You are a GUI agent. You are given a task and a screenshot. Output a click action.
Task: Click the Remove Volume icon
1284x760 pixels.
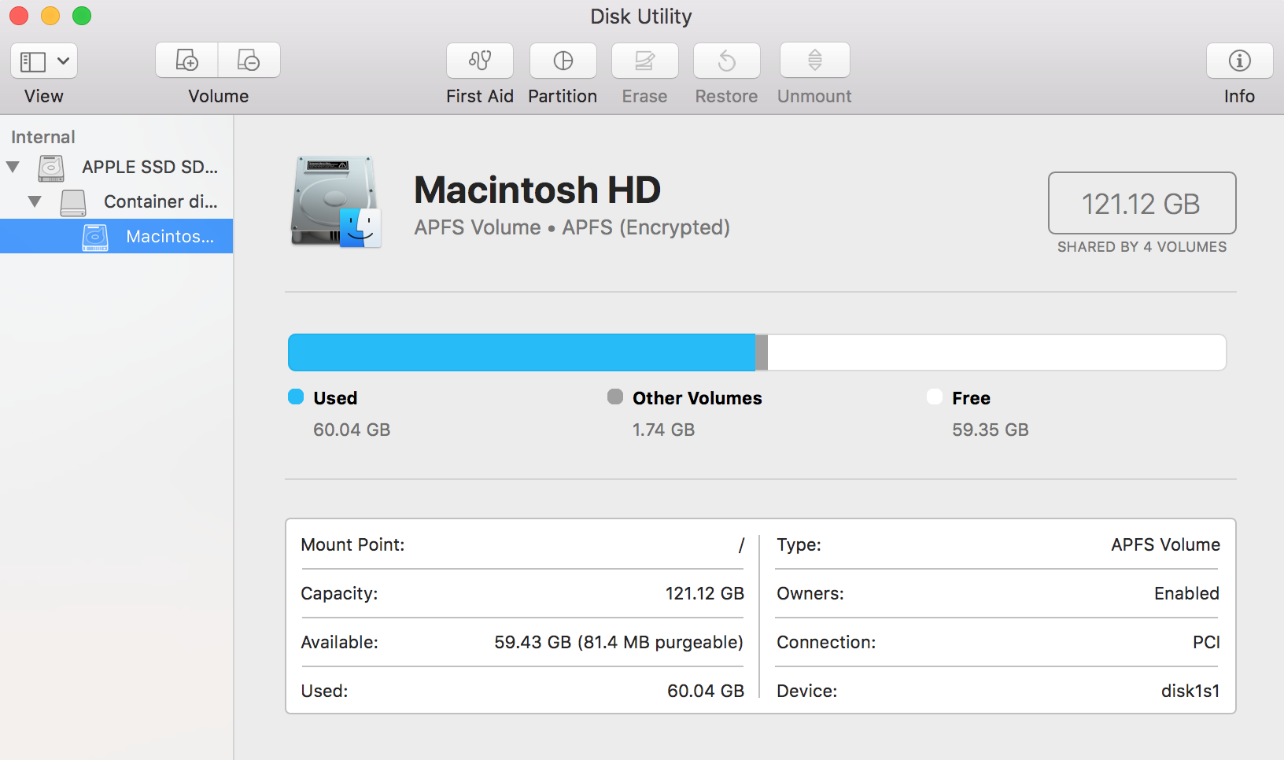point(249,61)
